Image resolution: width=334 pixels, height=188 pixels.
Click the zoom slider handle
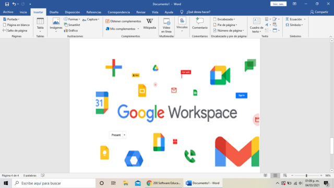306,175
